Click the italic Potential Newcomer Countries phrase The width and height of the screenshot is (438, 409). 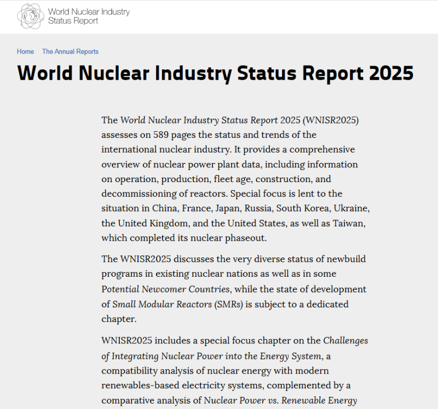pyautogui.click(x=165, y=289)
